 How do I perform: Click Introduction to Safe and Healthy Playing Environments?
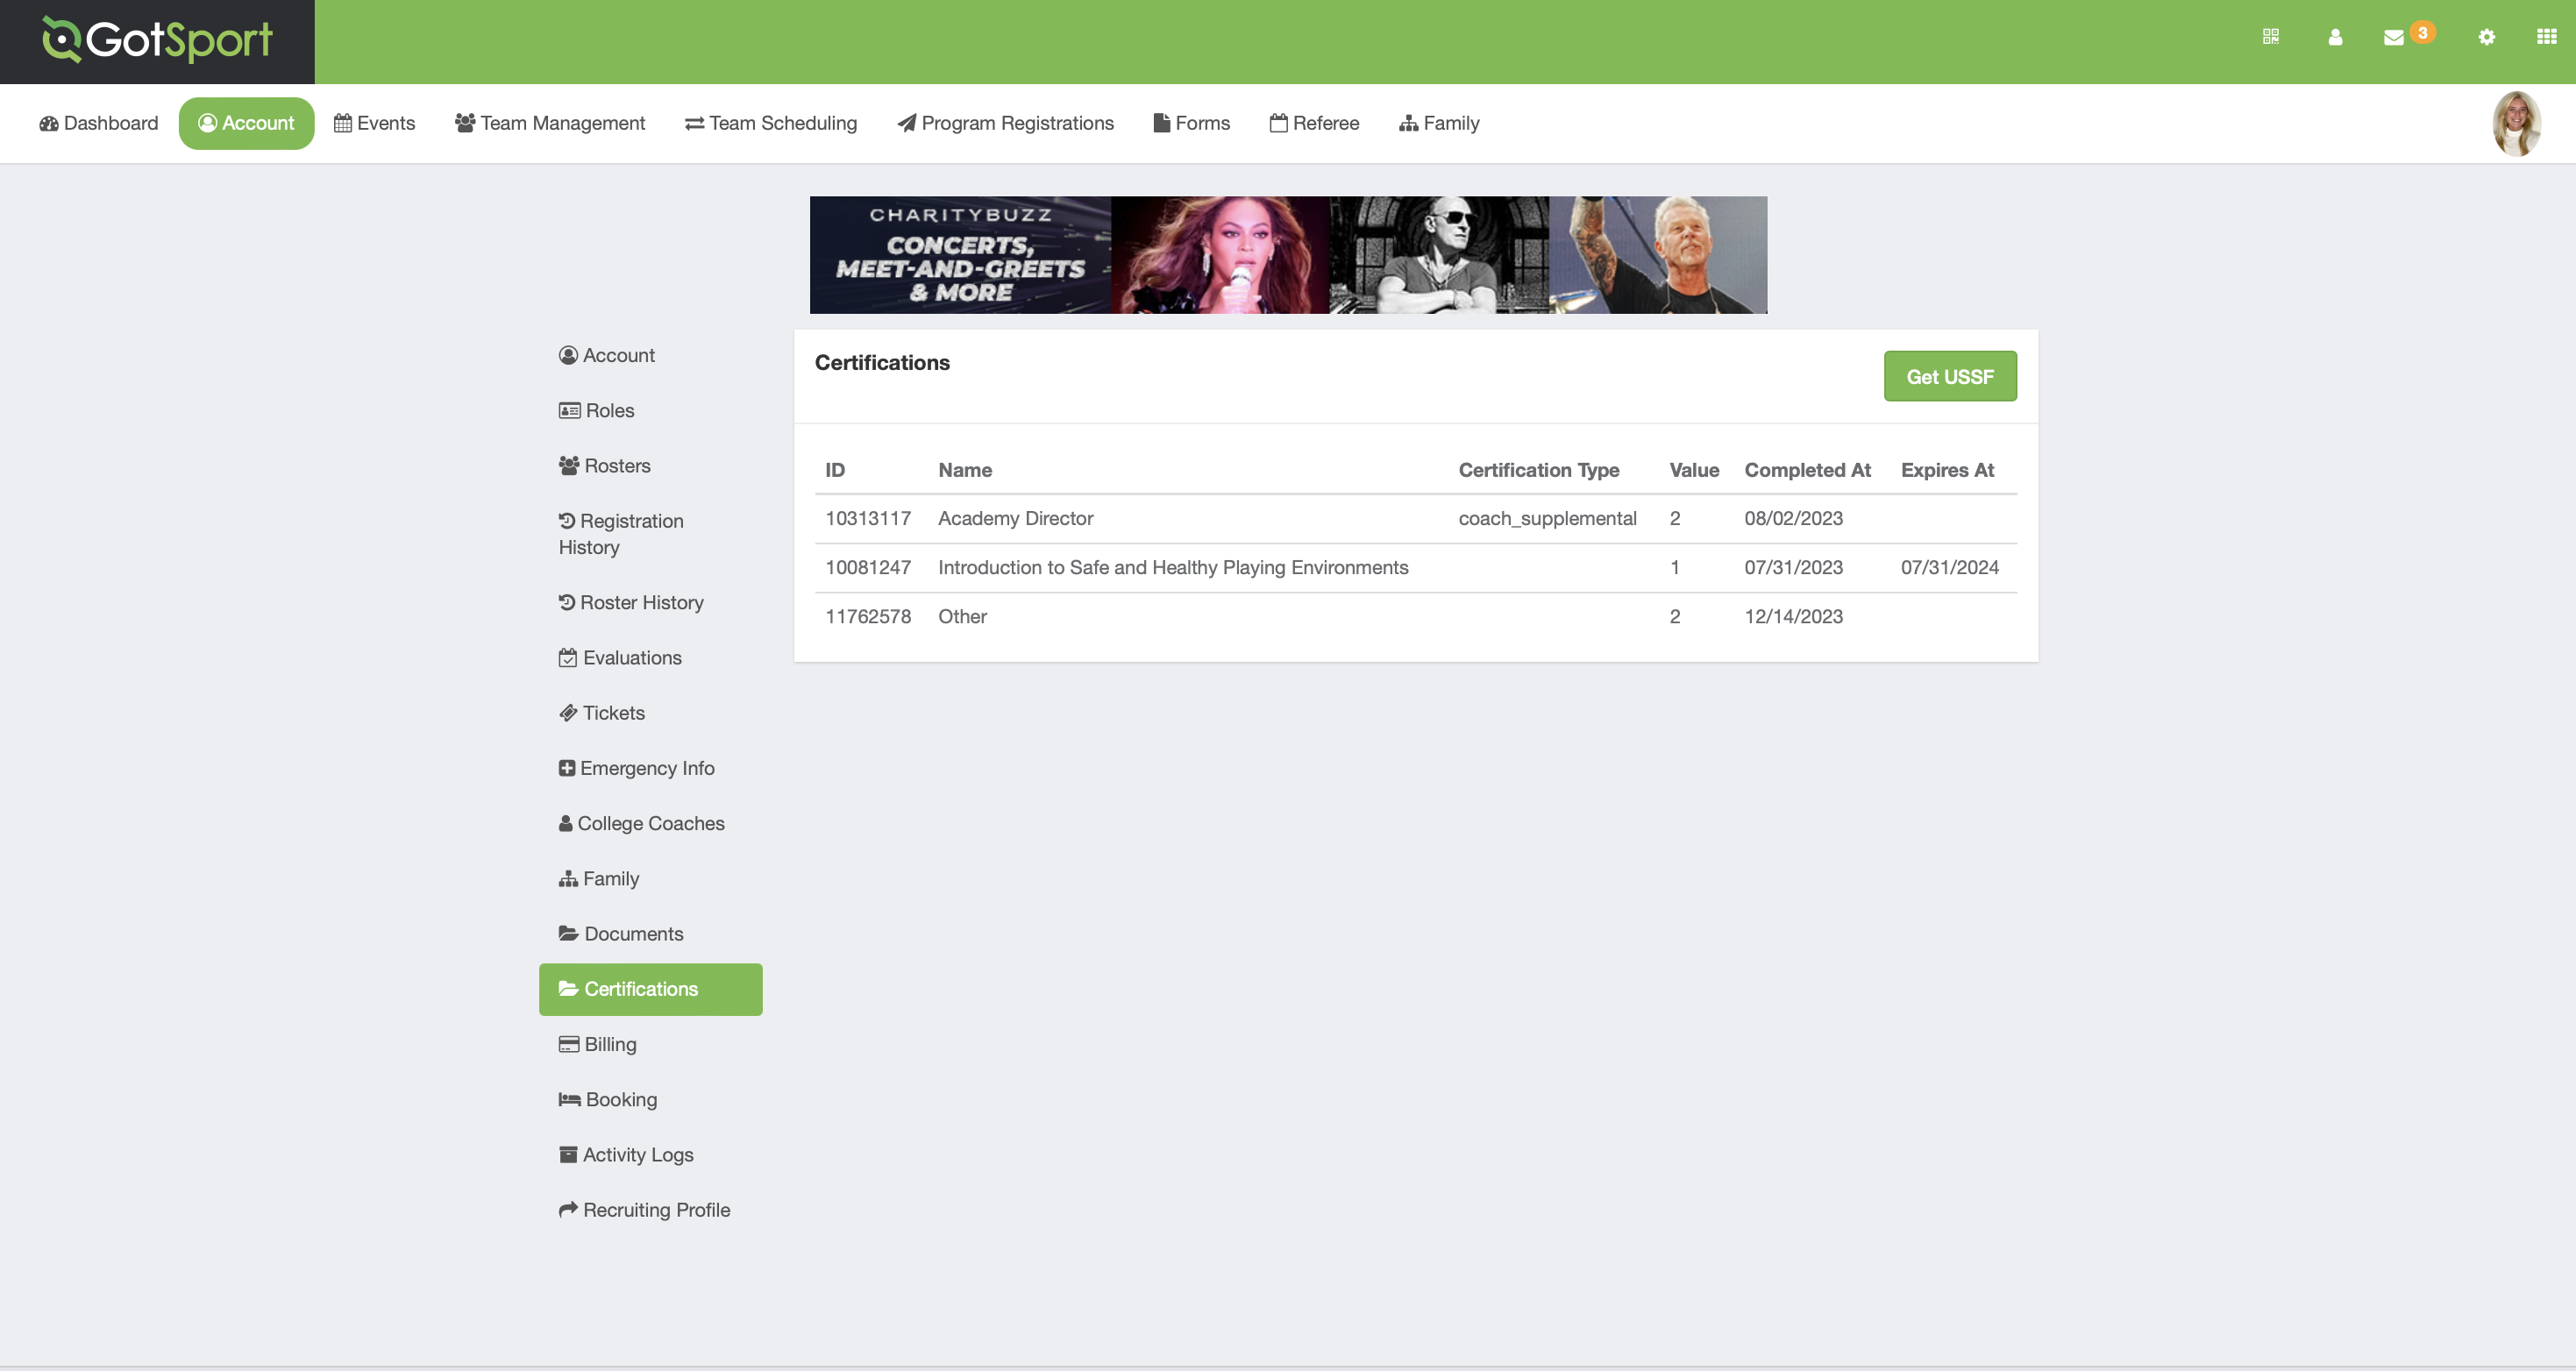pyautogui.click(x=1173, y=568)
